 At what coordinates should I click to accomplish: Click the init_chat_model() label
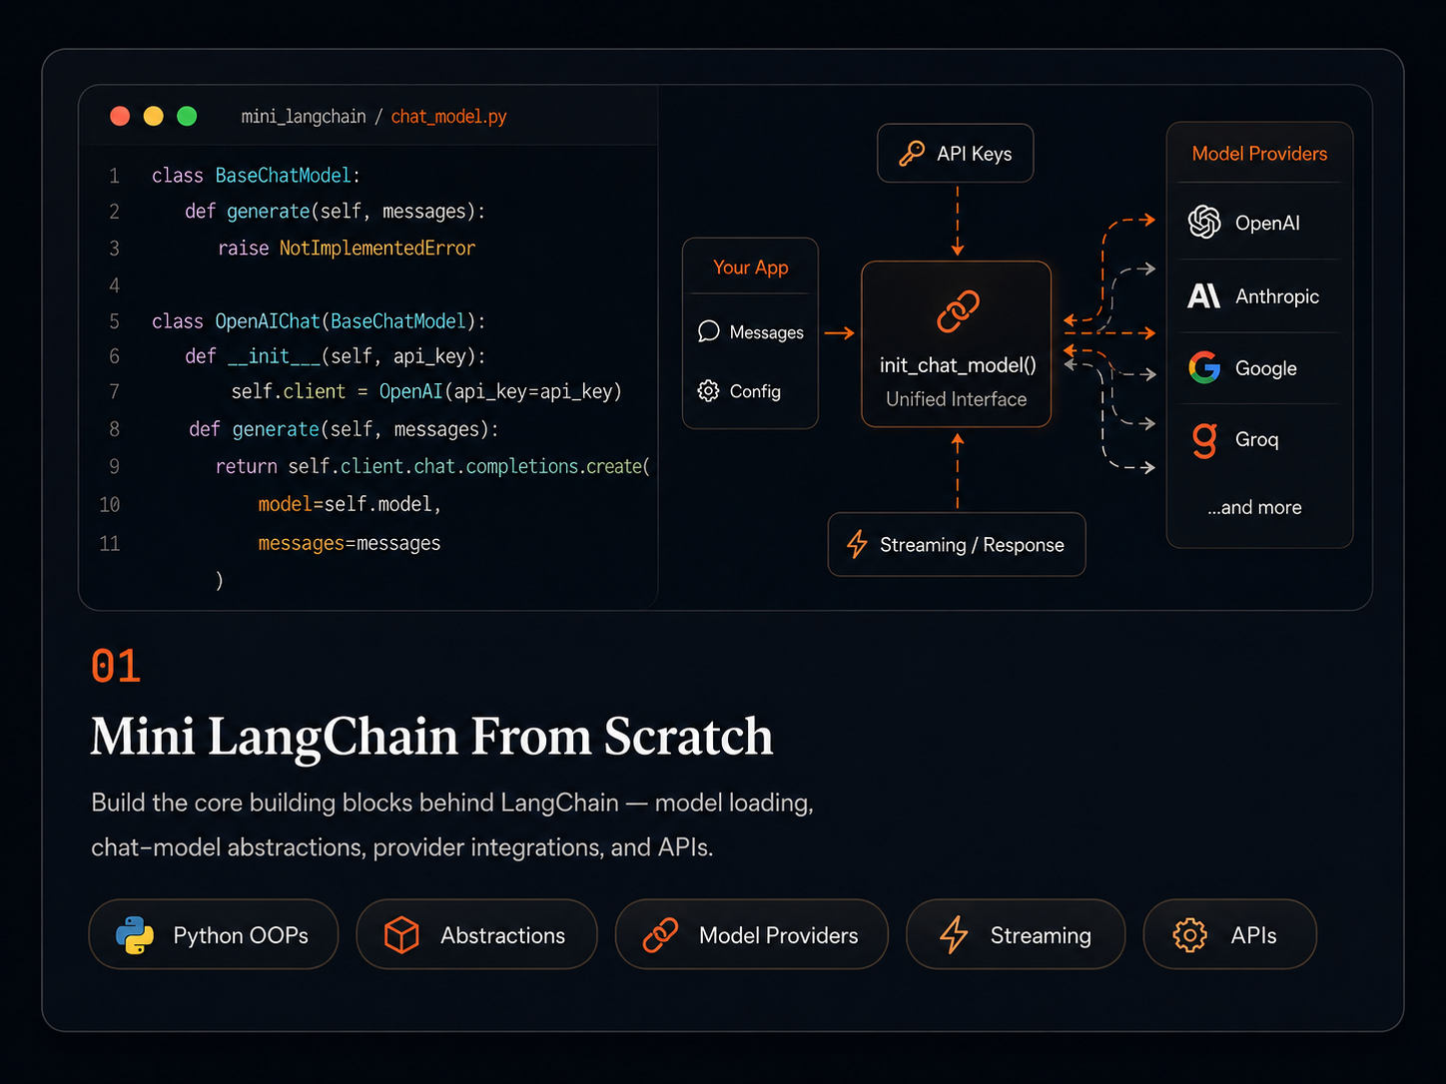958,365
